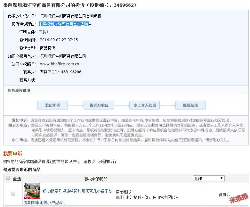Click the 信息删除 penalty text
This screenshot has height=207, width=250.
tap(123, 192)
